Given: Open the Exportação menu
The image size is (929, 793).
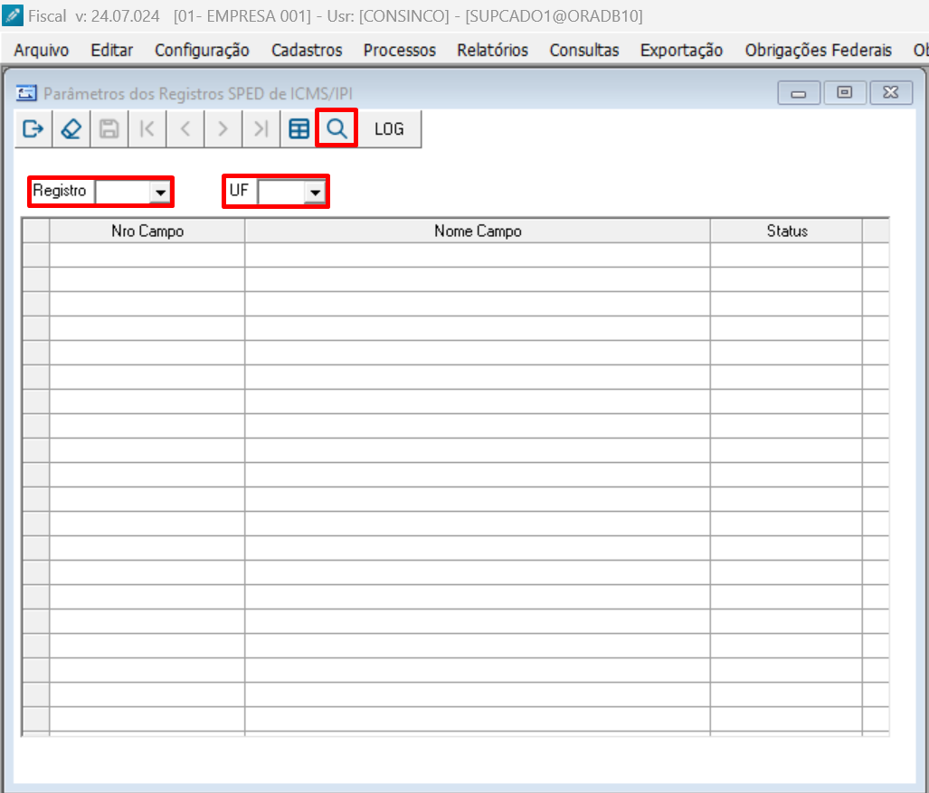Looking at the screenshot, I should [x=681, y=51].
